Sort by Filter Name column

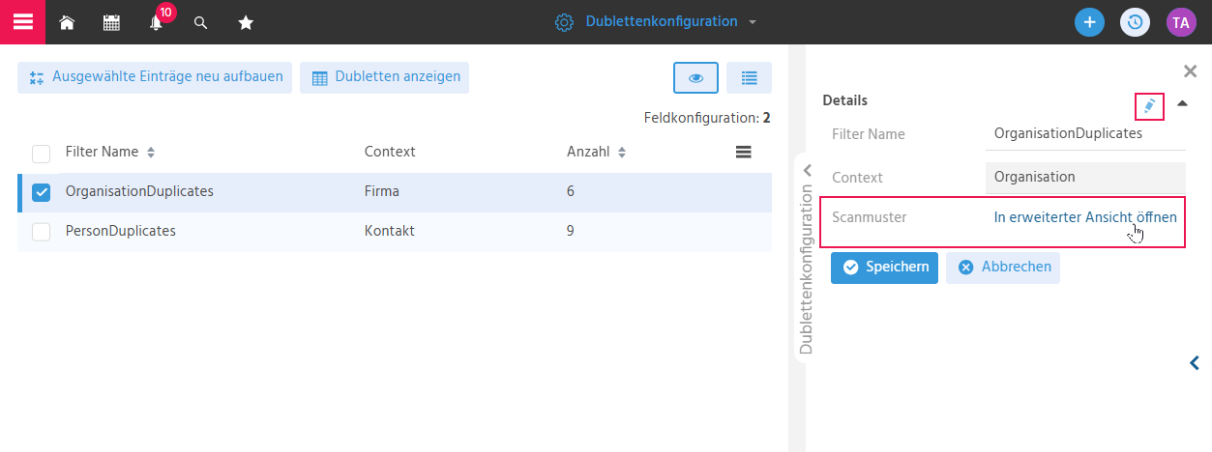coord(109,152)
